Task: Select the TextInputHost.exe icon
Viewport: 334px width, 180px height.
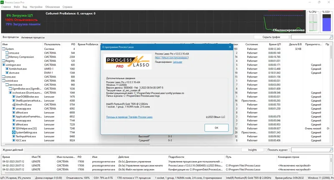Action: [14, 136]
